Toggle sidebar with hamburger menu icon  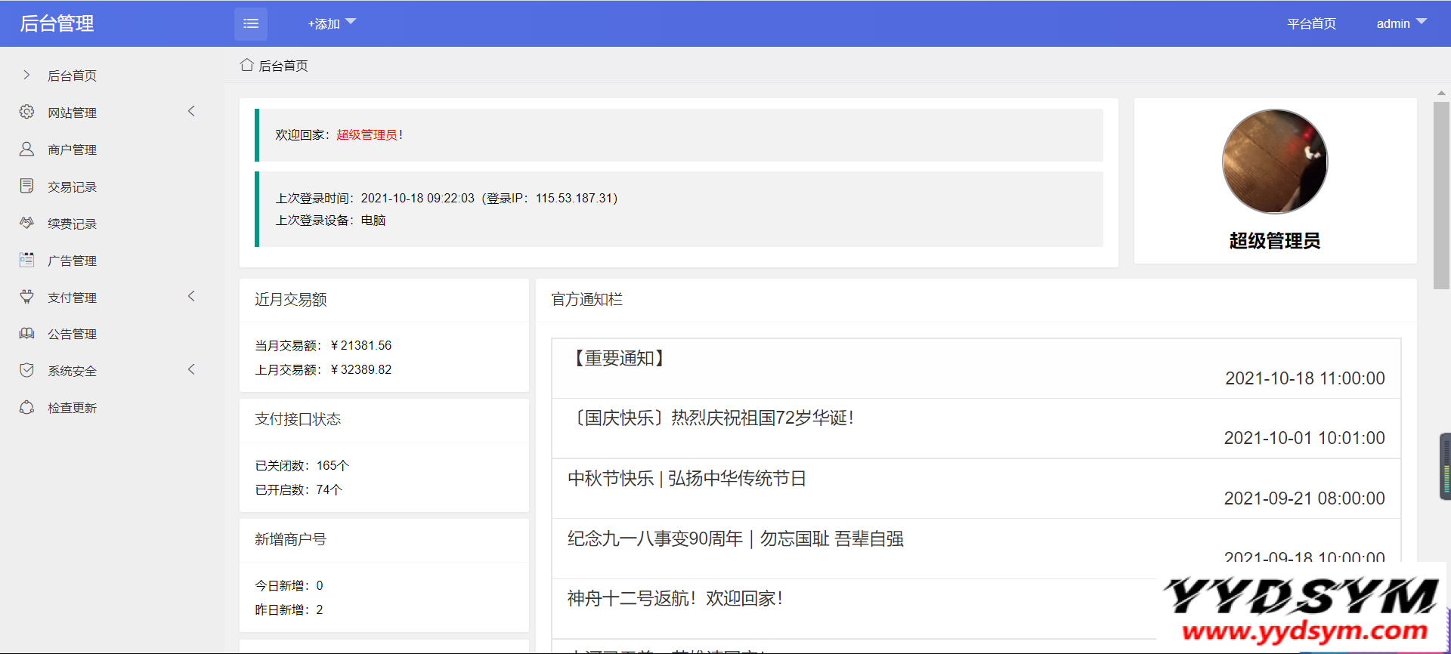point(250,24)
